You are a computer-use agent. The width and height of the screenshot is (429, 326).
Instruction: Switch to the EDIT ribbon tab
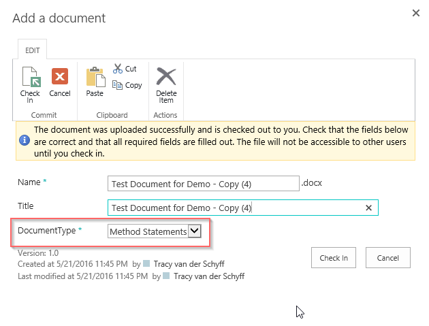[33, 50]
